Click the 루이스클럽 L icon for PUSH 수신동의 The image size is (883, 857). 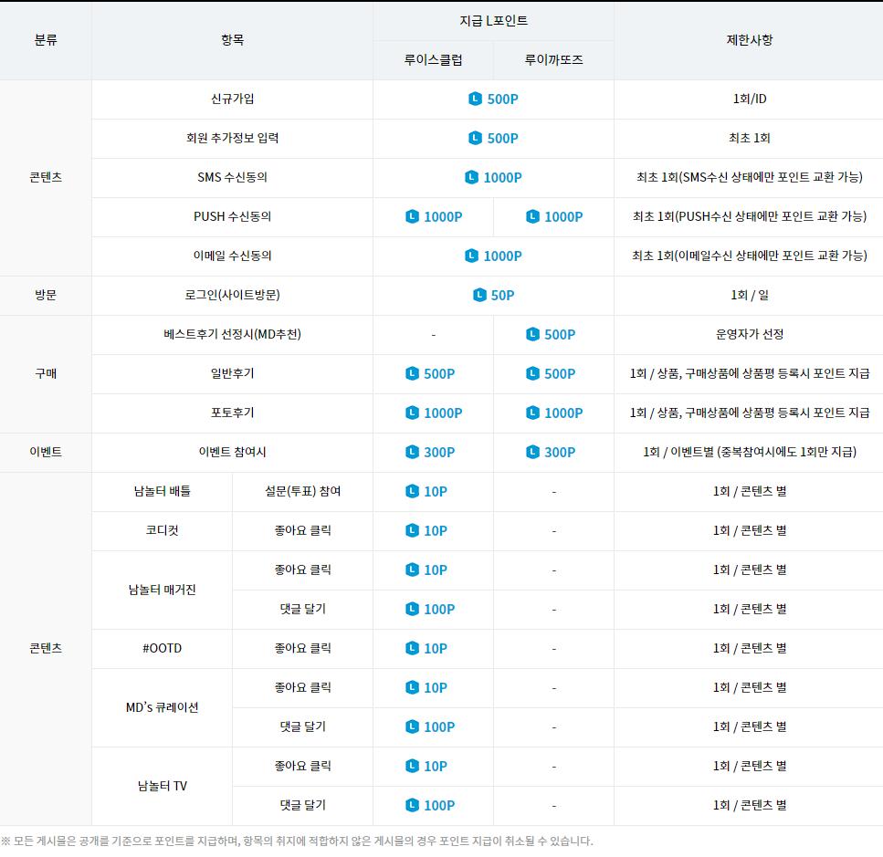[412, 217]
